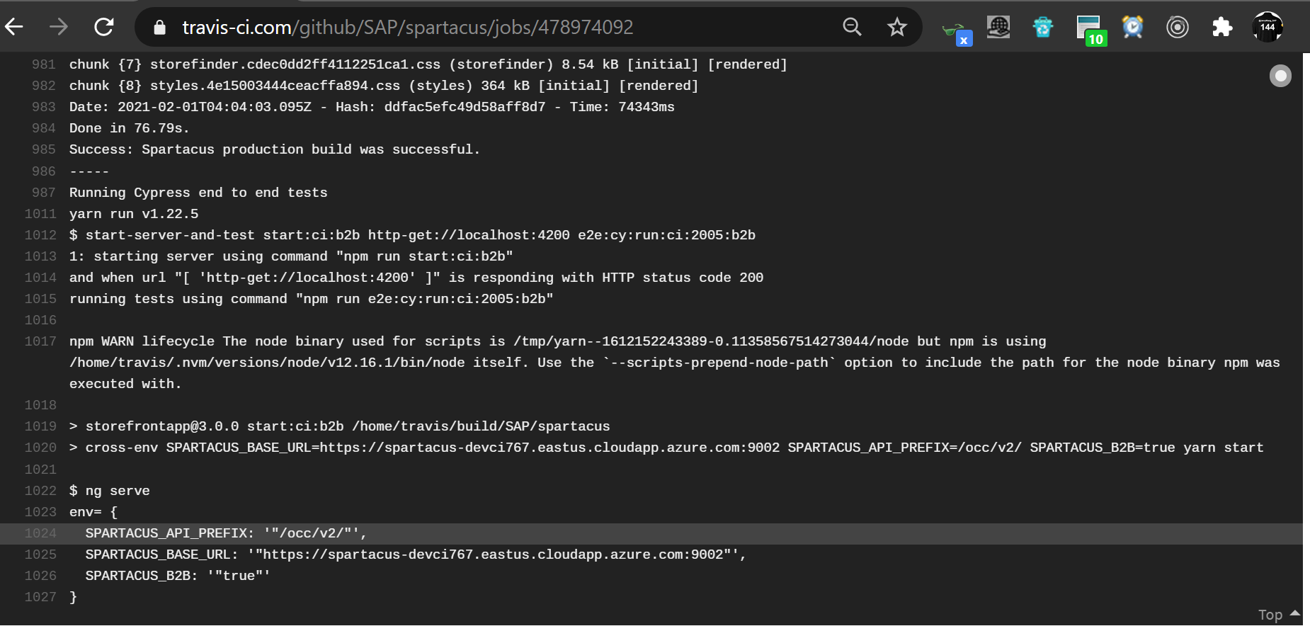Image resolution: width=1310 pixels, height=631 pixels.
Task: Click the 'env= {' log line
Action: coord(93,512)
